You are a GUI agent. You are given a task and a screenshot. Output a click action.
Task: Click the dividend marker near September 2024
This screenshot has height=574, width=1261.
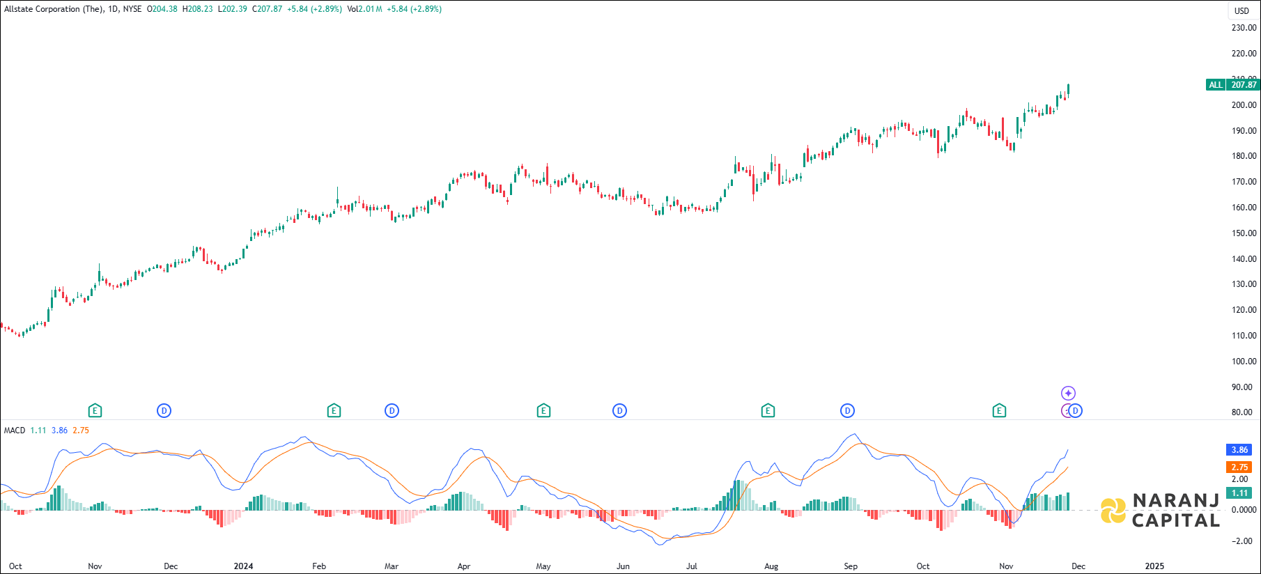click(847, 411)
